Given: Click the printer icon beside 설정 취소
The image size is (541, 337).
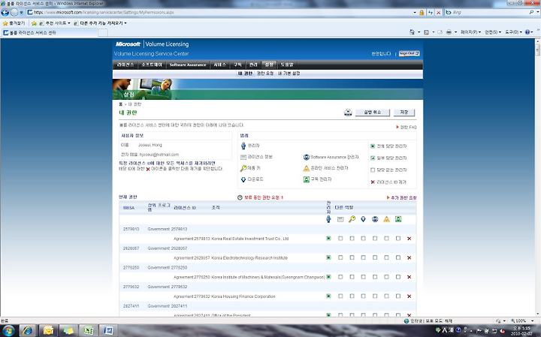Looking at the screenshot, I should pos(348,113).
